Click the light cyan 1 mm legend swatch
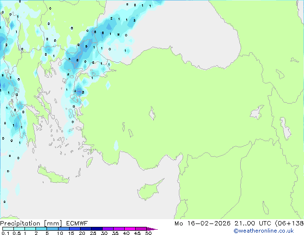 click(x=30, y=229)
